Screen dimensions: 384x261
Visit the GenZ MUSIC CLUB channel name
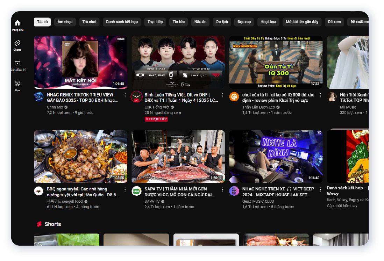(258, 201)
